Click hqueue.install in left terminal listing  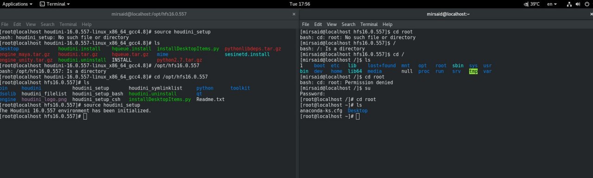pyautogui.click(x=132, y=49)
